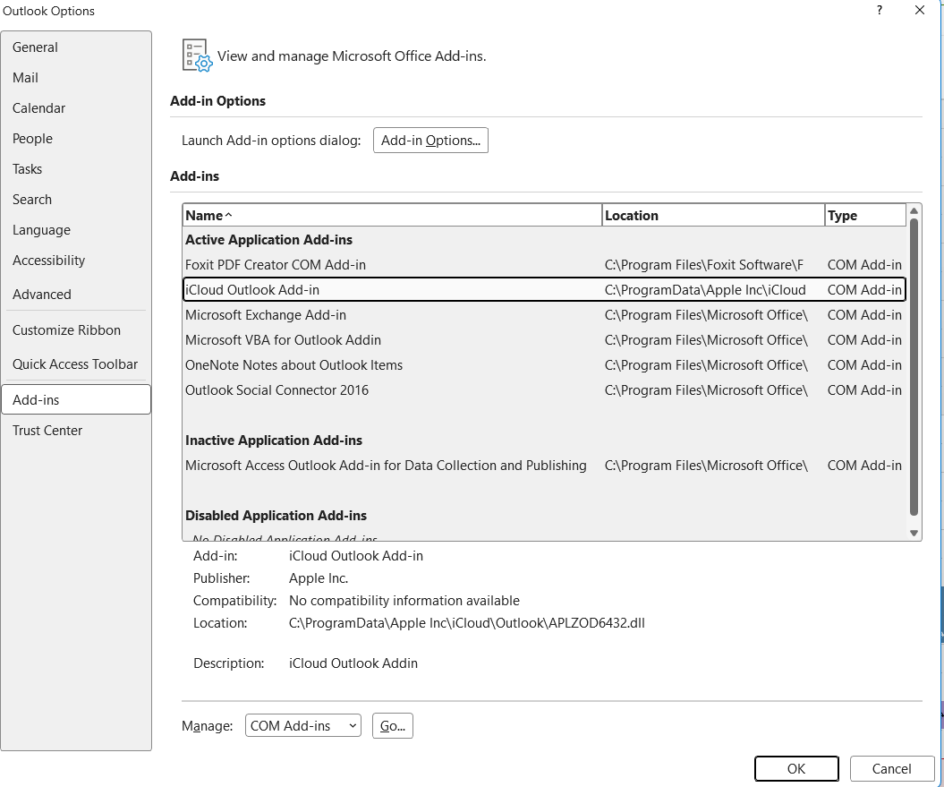This screenshot has height=787, width=944.
Task: Open the Search options category
Action: [76, 200]
